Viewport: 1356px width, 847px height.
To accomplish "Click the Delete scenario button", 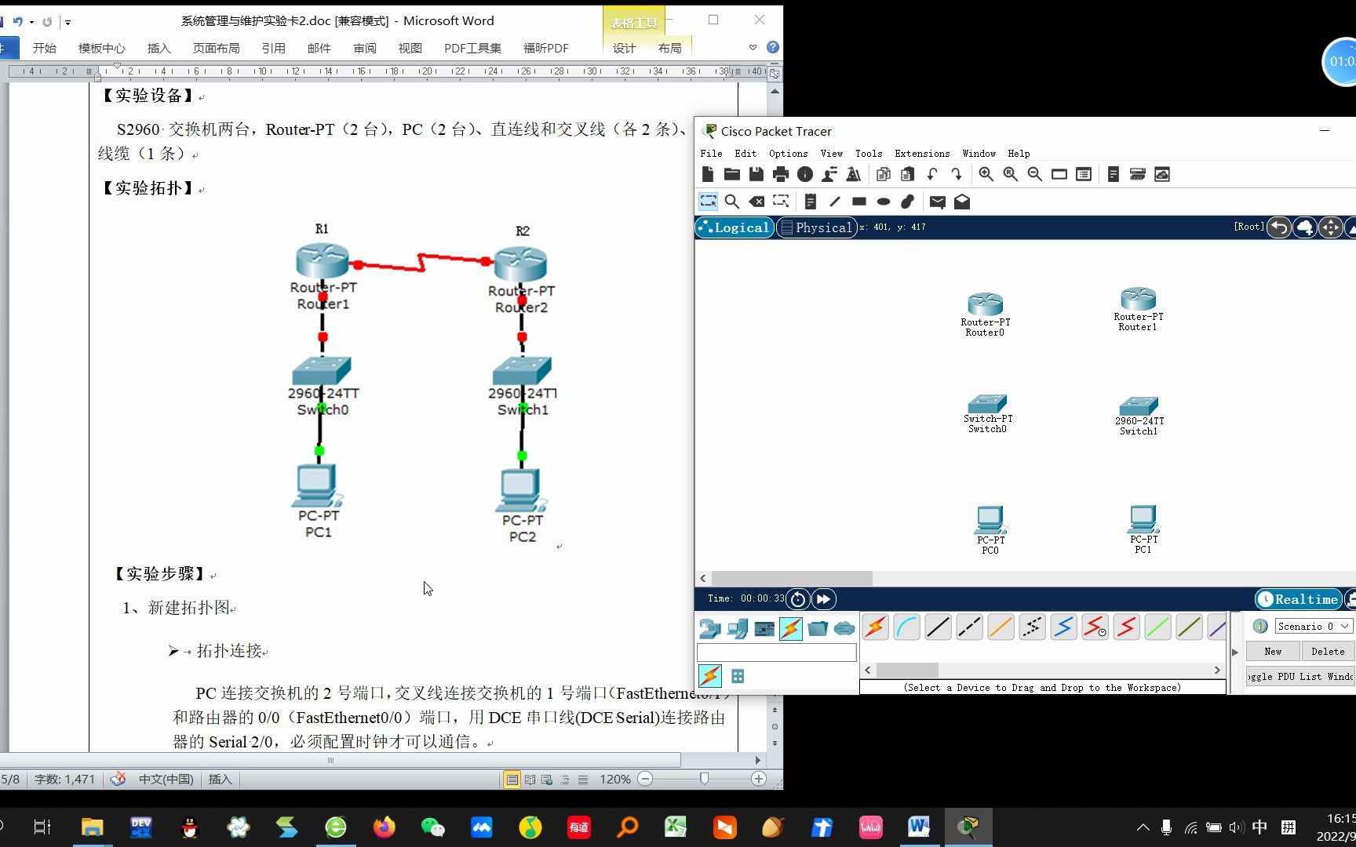I will point(1328,652).
